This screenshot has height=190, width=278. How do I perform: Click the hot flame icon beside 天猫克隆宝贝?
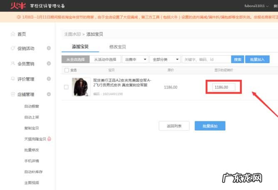[x=49, y=139]
